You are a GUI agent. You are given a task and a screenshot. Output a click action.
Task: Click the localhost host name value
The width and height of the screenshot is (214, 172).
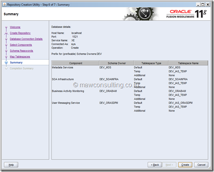point(76,33)
